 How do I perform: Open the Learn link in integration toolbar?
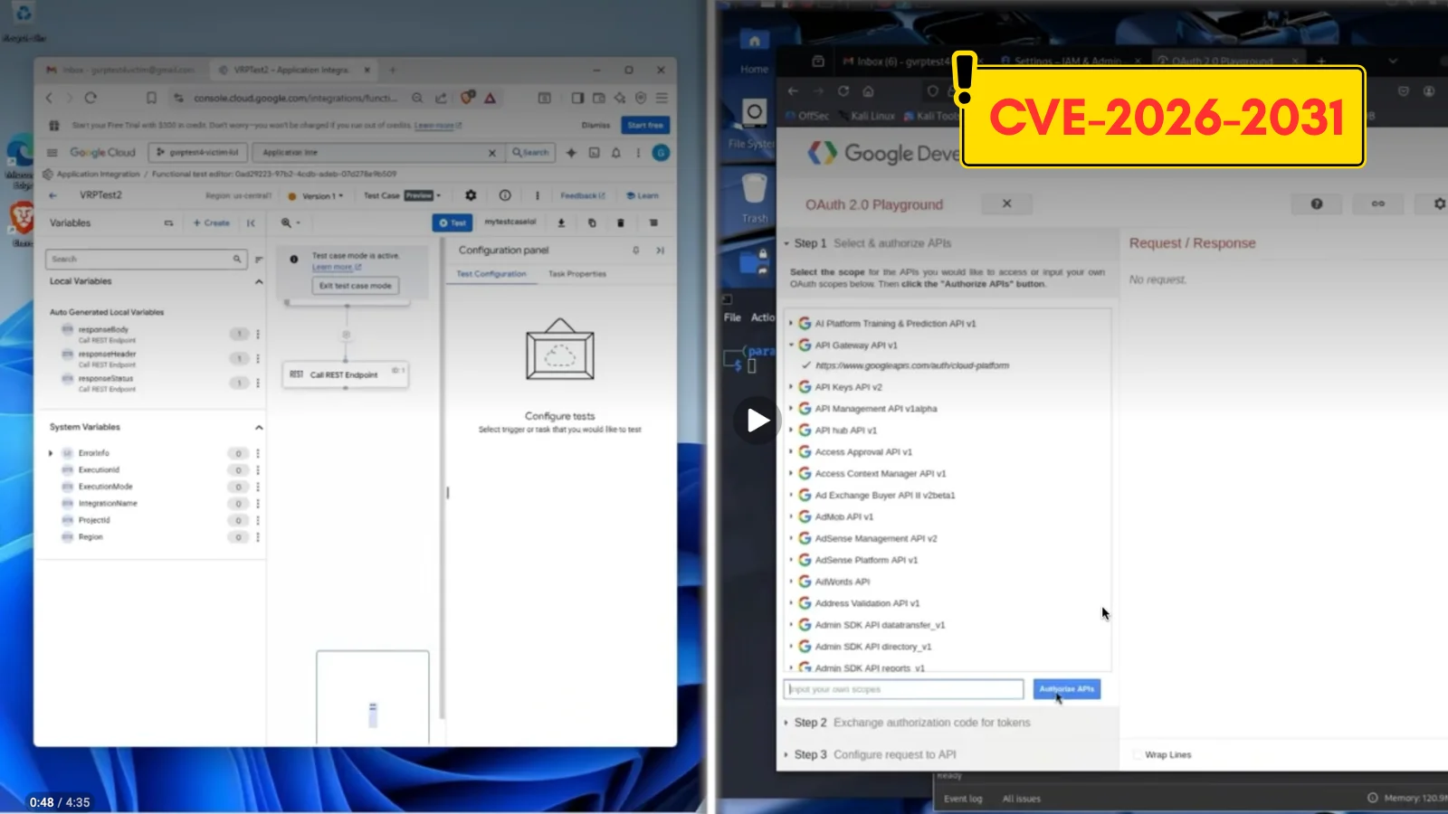point(643,195)
